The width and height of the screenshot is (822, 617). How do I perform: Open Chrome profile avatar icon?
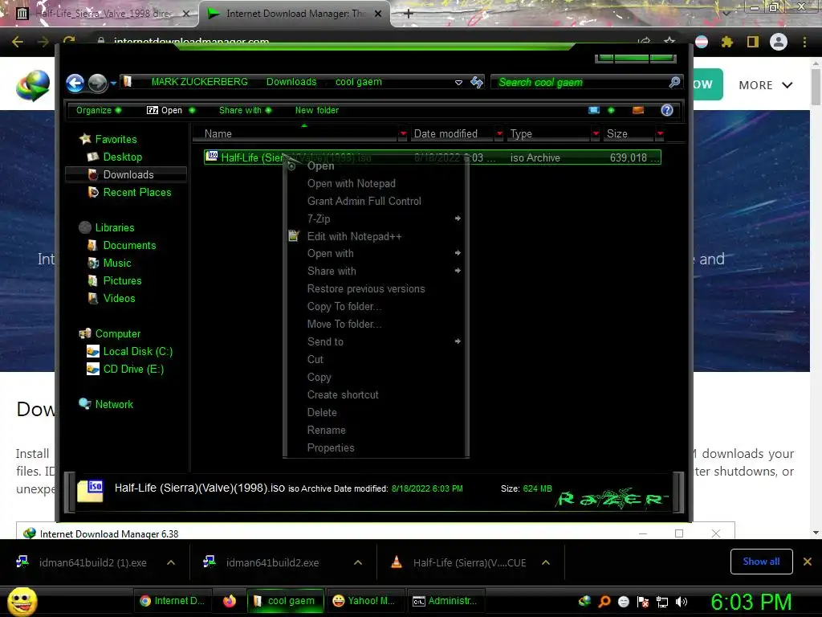pyautogui.click(x=779, y=42)
